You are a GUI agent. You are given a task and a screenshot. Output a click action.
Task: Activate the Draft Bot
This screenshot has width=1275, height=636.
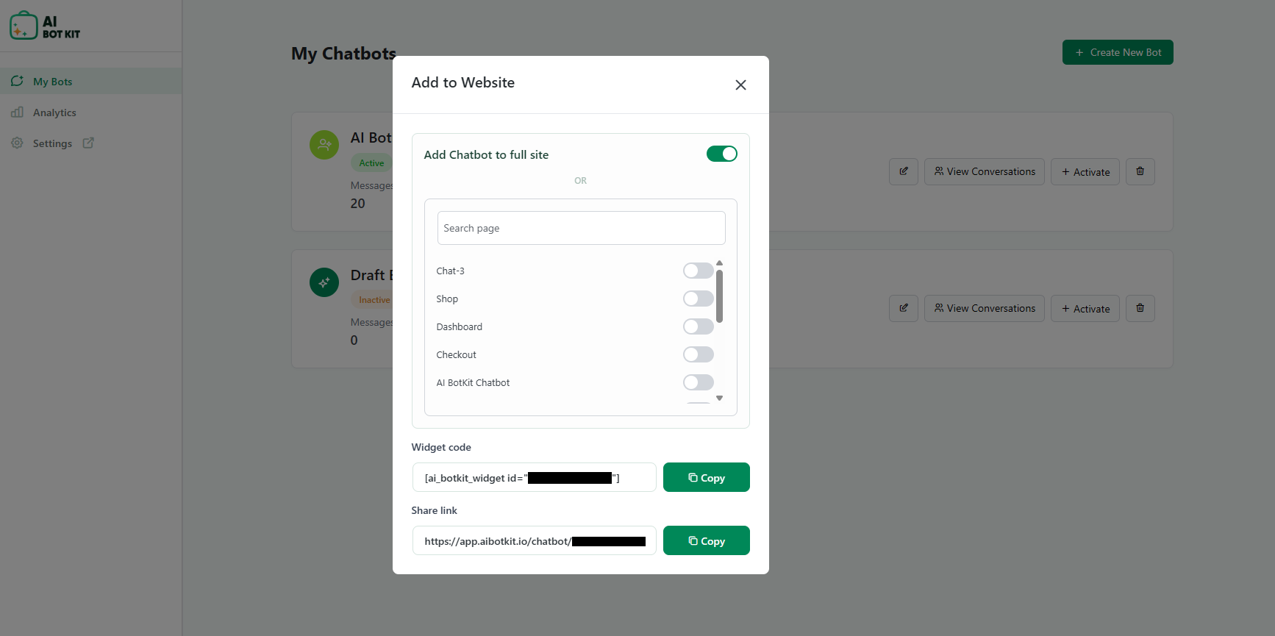(x=1085, y=308)
